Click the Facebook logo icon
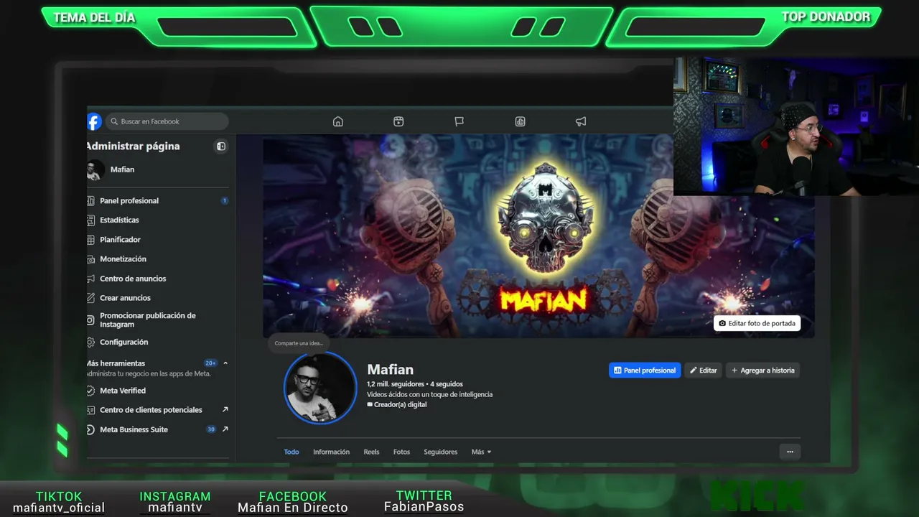This screenshot has height=517, width=919. (x=94, y=121)
